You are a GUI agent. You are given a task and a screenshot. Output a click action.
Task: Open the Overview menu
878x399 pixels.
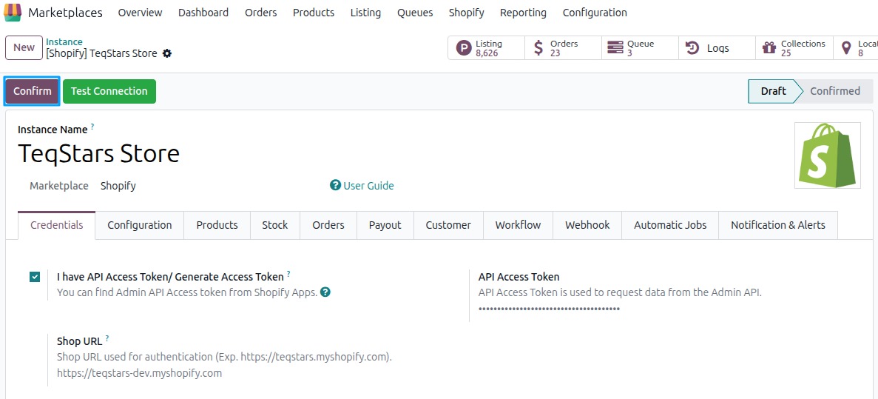point(140,13)
